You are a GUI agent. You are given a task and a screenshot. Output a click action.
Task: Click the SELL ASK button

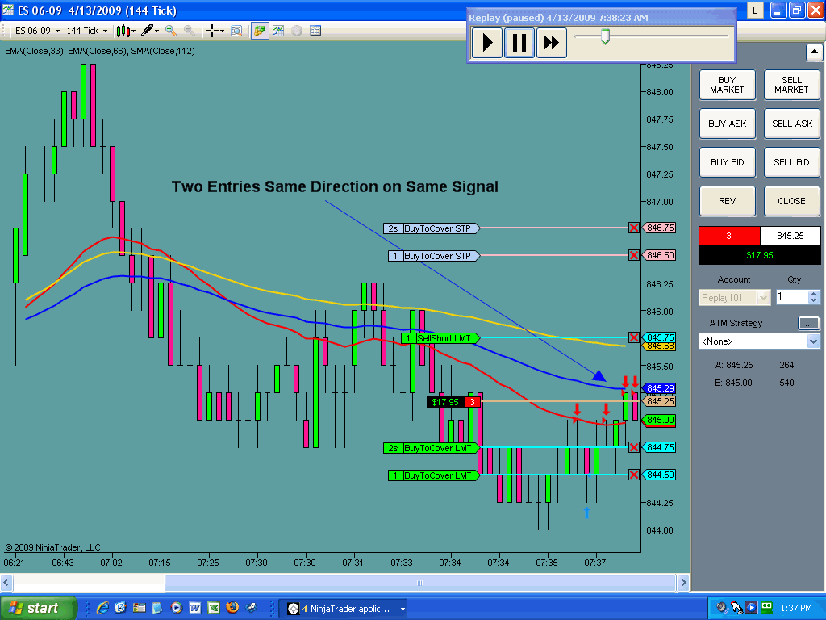tap(791, 124)
